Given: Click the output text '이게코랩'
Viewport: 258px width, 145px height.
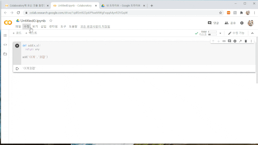Looking at the screenshot, I should (29, 68).
